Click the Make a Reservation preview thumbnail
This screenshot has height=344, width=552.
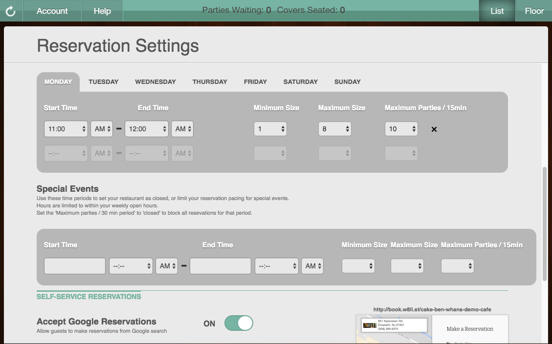(432, 329)
